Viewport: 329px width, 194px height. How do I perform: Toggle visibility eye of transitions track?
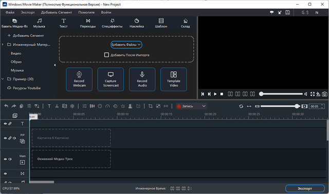[5, 173]
